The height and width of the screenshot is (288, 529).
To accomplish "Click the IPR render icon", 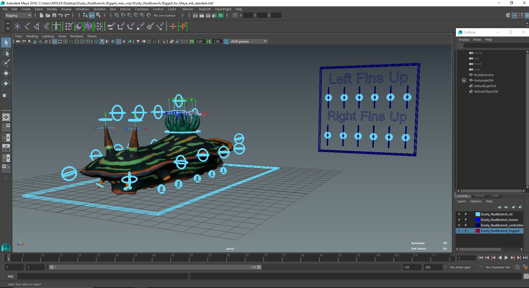I will coord(208,15).
